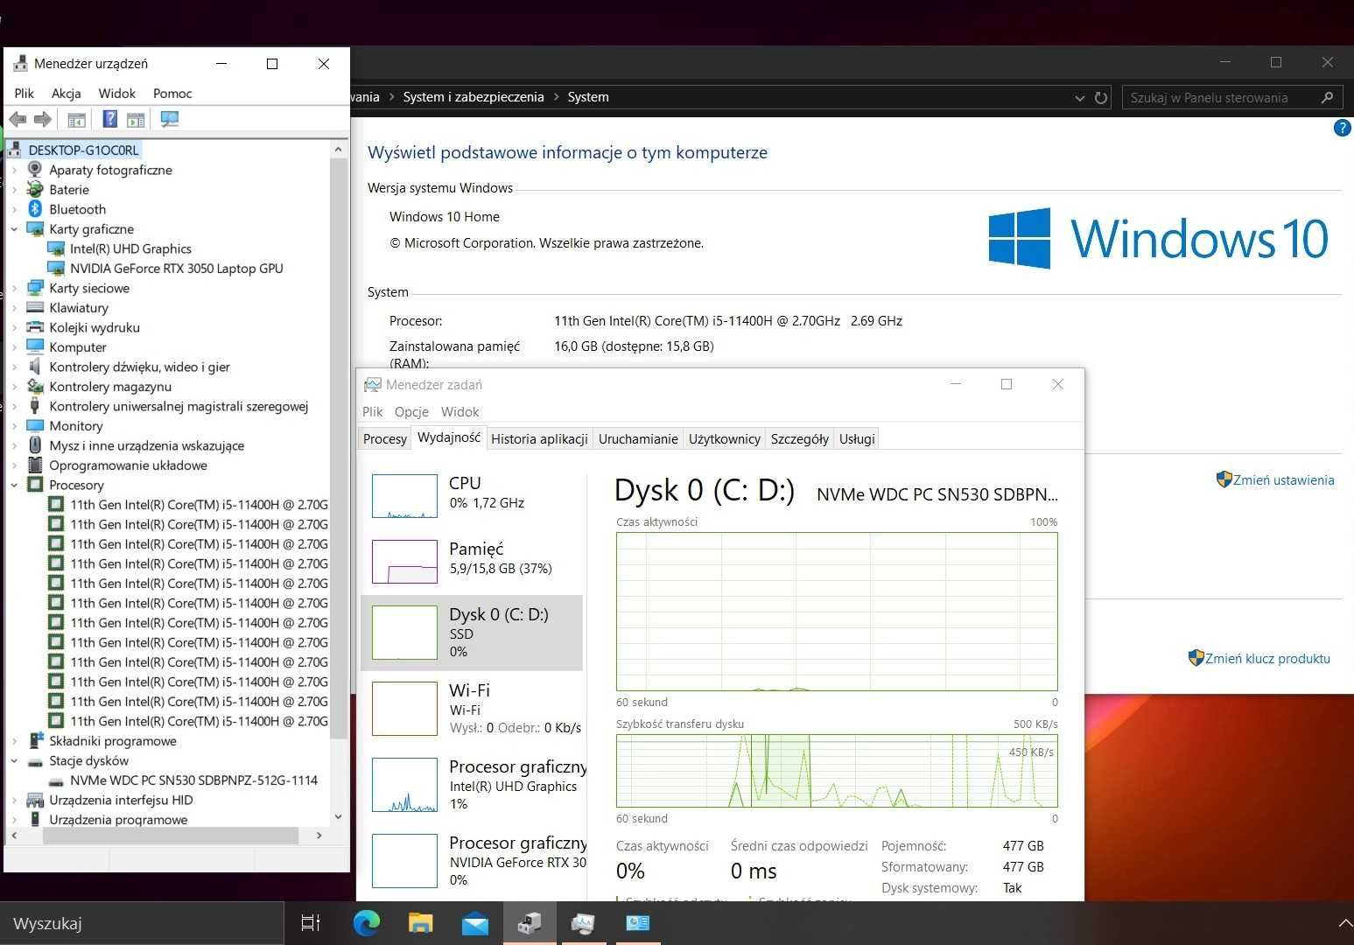This screenshot has width=1354, height=945.
Task: Launch Microsoft Edge from the taskbar
Action: [x=367, y=922]
